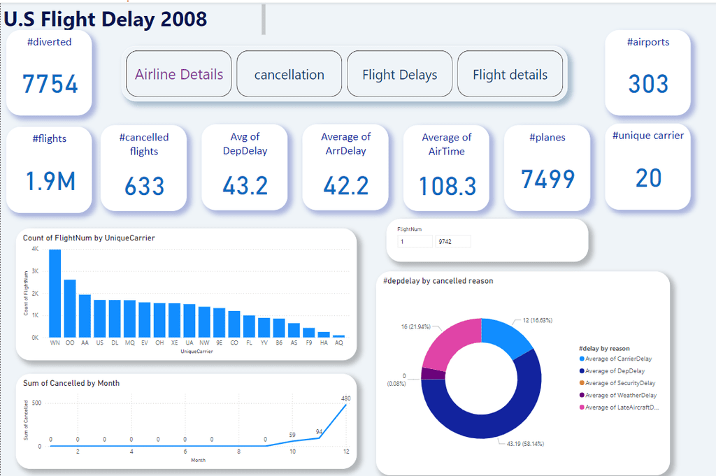
Task: Open the Flight details navigation button
Action: [510, 74]
